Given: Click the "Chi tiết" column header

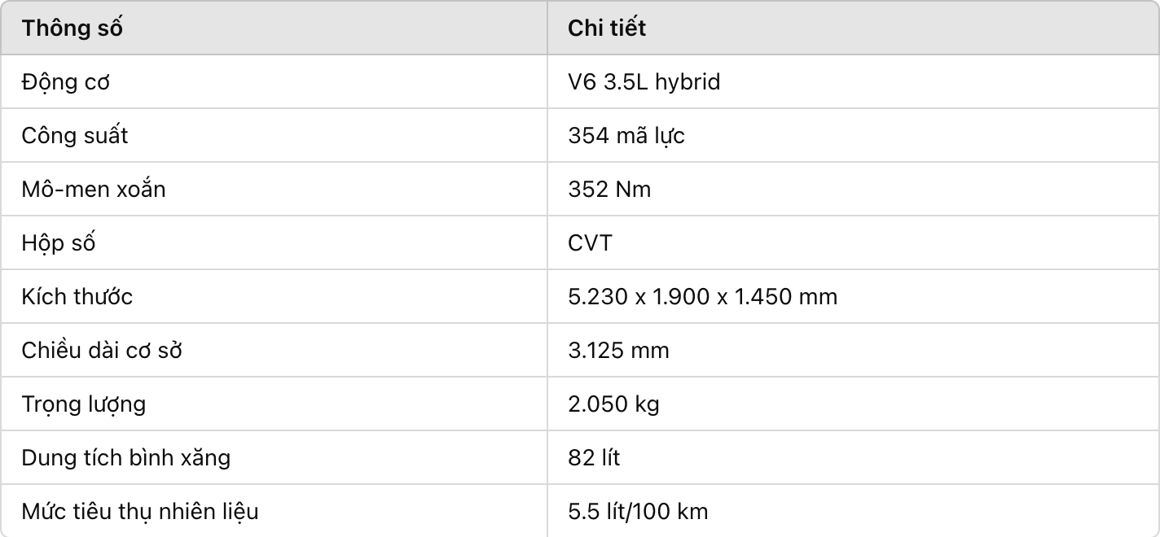Looking at the screenshot, I should pos(607,28).
